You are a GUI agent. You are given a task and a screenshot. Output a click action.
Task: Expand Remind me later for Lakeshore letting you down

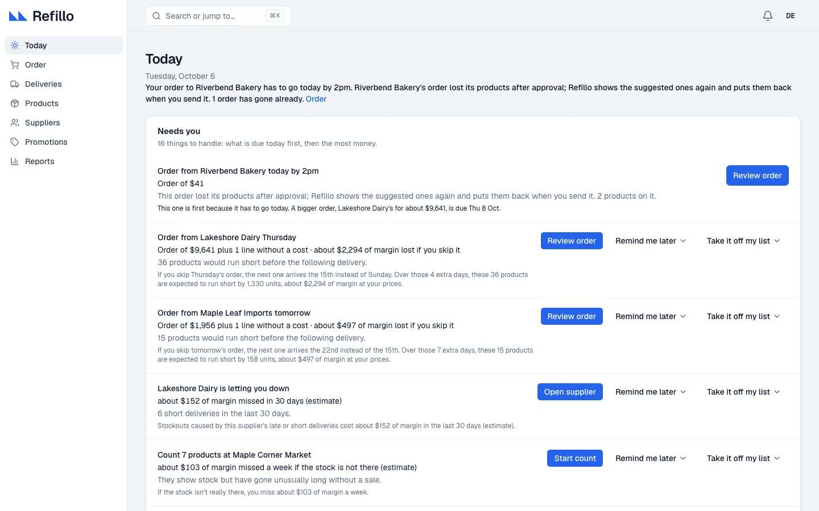651,392
